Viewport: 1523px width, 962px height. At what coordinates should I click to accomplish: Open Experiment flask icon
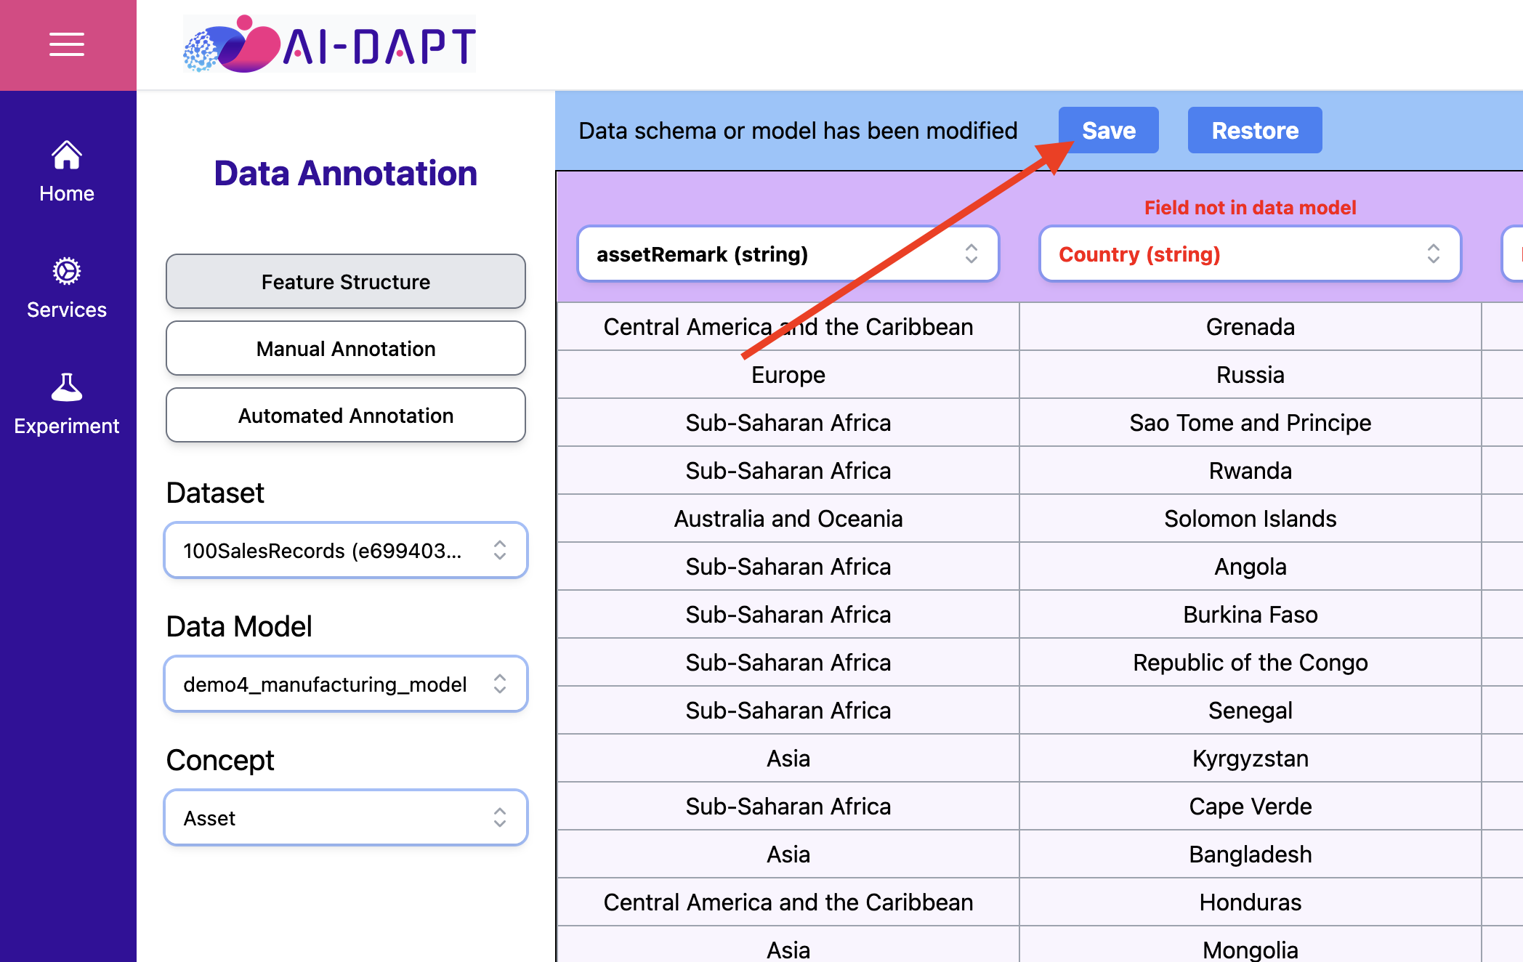[67, 387]
